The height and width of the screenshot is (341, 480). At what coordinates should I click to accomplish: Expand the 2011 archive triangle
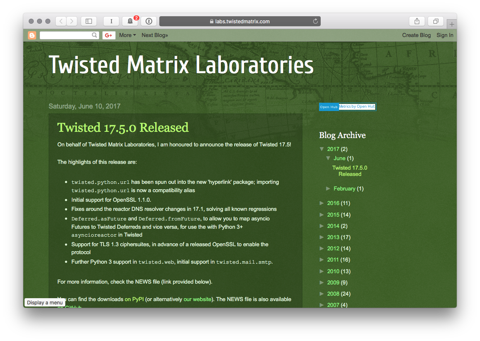(x=322, y=259)
